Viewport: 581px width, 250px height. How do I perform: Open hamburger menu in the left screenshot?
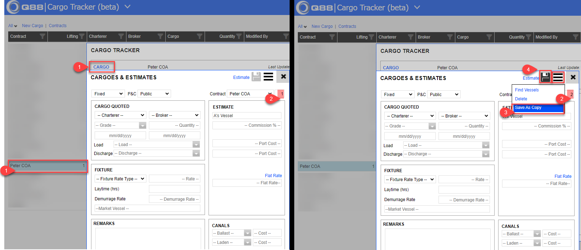pyautogui.click(x=268, y=76)
